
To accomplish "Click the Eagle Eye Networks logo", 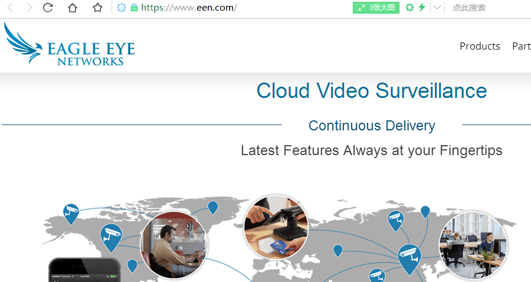I will pos(69,43).
